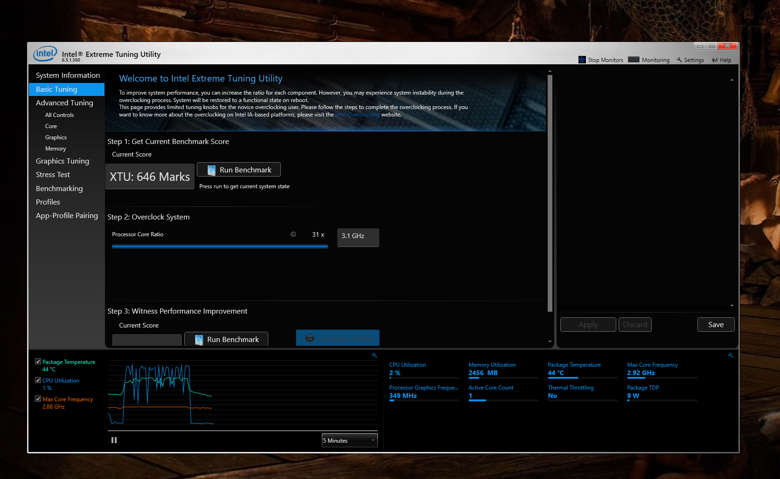Click Thermal Throttling No readout
Screen dimensions: 780x479
(582, 392)
